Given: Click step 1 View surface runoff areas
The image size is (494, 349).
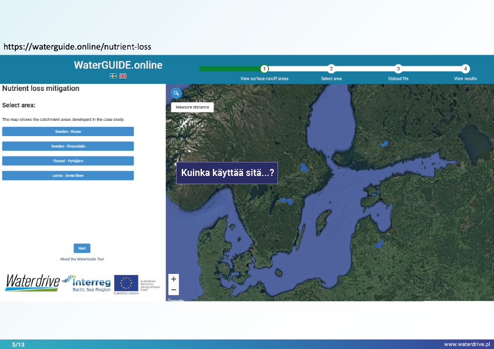Looking at the screenshot, I should coord(265,69).
